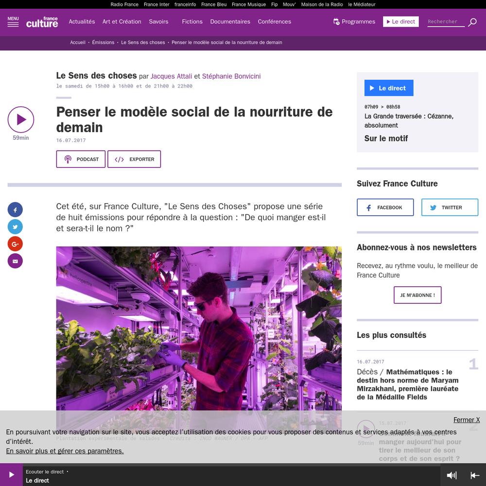This screenshot has width=486, height=486.
Task: Open the Programmes link
Action: (x=358, y=22)
